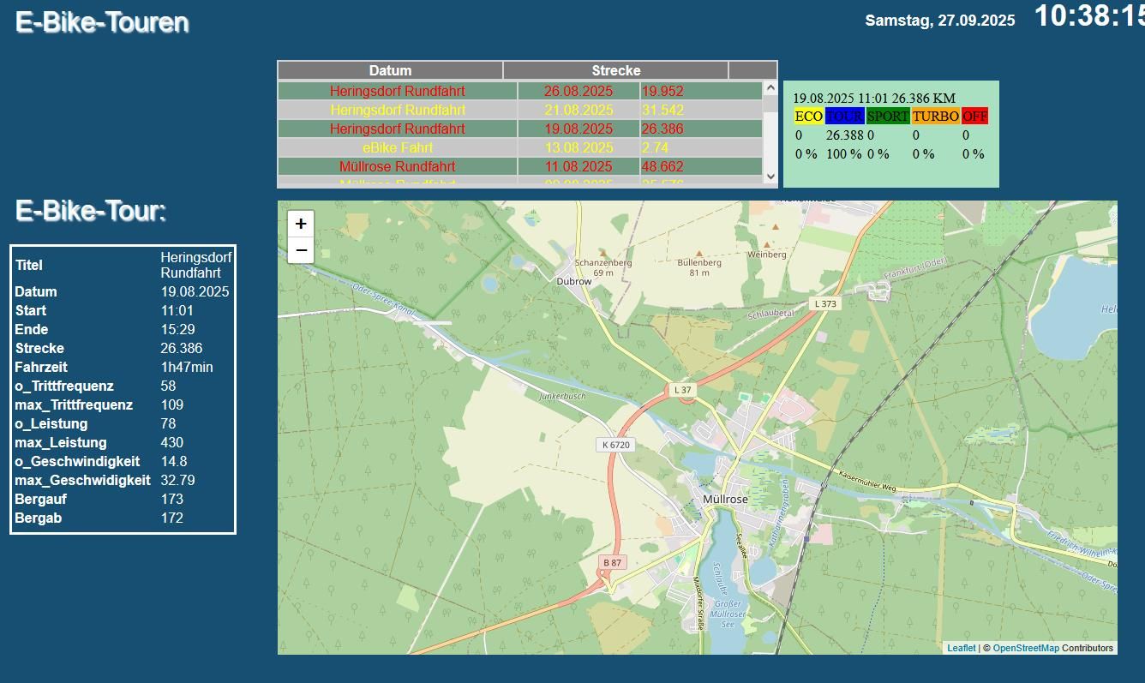Click the B 87 road sign on map
1145x683 pixels.
point(612,562)
